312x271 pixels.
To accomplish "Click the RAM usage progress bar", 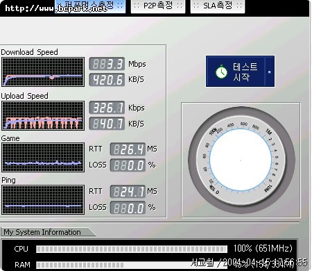I will point(132,265).
